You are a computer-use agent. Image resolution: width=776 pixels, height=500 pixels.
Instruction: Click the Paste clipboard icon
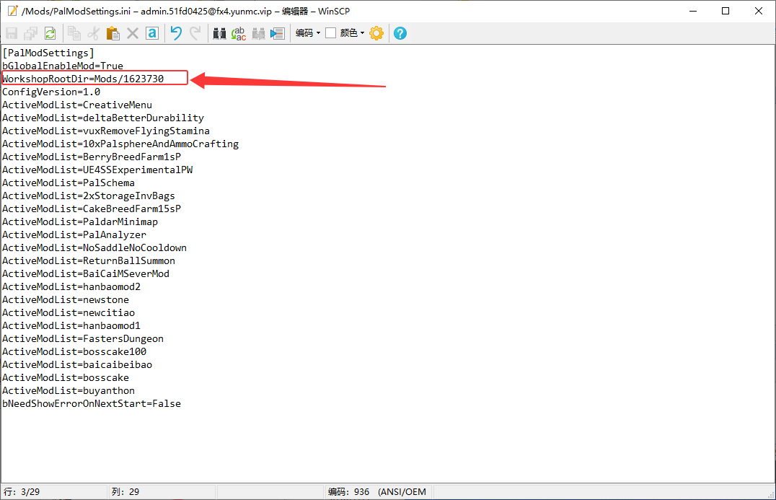(x=113, y=33)
